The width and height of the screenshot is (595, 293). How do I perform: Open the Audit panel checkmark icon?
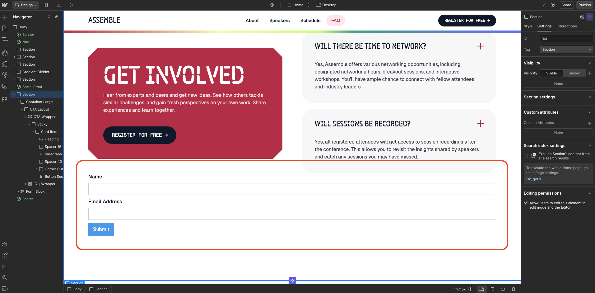5,266
